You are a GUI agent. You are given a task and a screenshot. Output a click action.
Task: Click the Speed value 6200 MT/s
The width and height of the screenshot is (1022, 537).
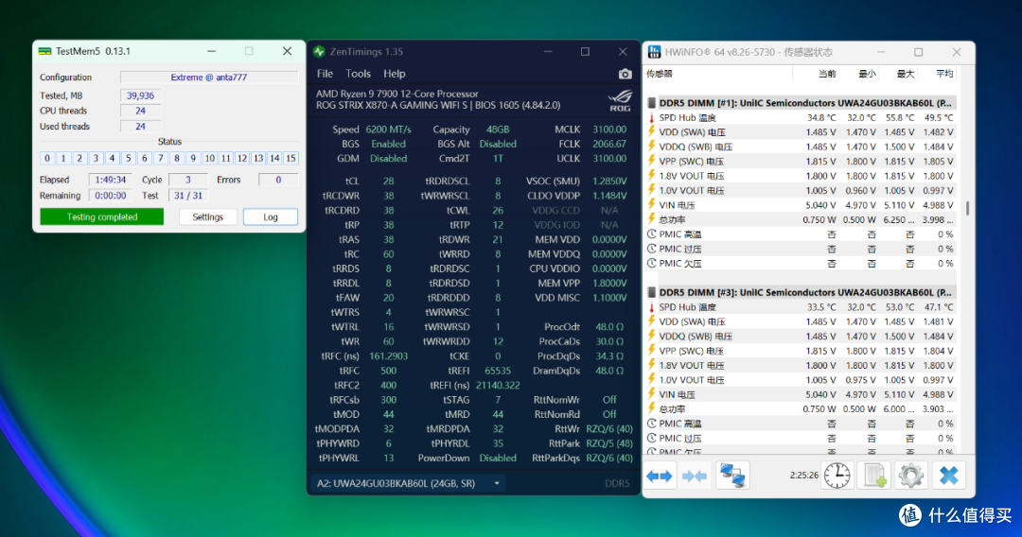point(389,130)
